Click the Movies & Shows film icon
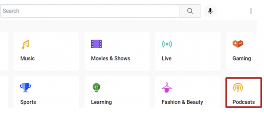This screenshot has width=264, height=115. click(x=96, y=44)
